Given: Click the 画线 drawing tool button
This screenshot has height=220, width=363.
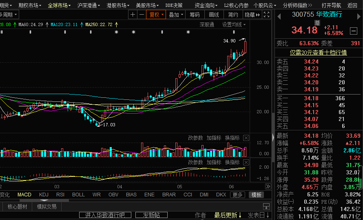Looking at the screenshot, I should click(214, 15).
